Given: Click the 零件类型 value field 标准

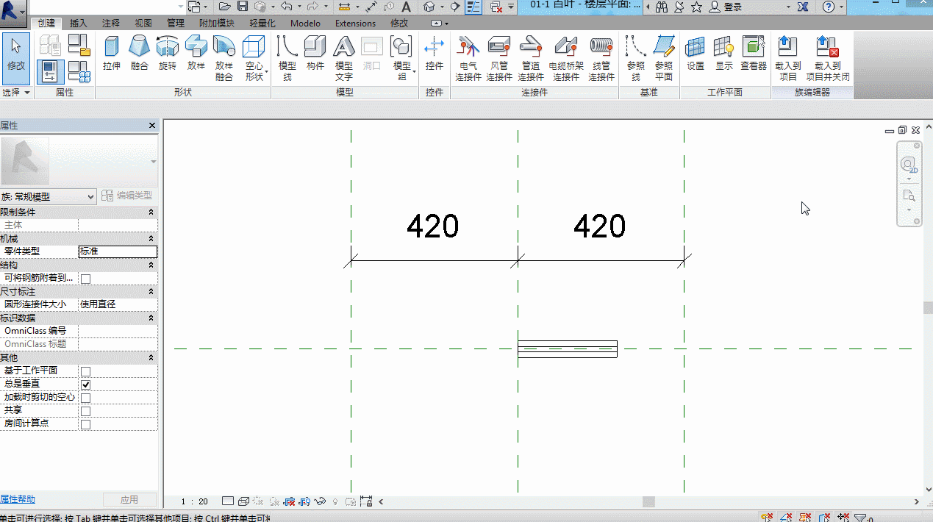Looking at the screenshot, I should [x=118, y=251].
